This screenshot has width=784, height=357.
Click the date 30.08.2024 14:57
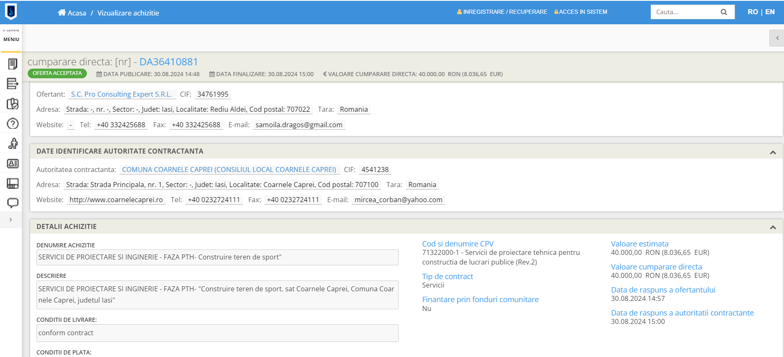pyautogui.click(x=638, y=298)
